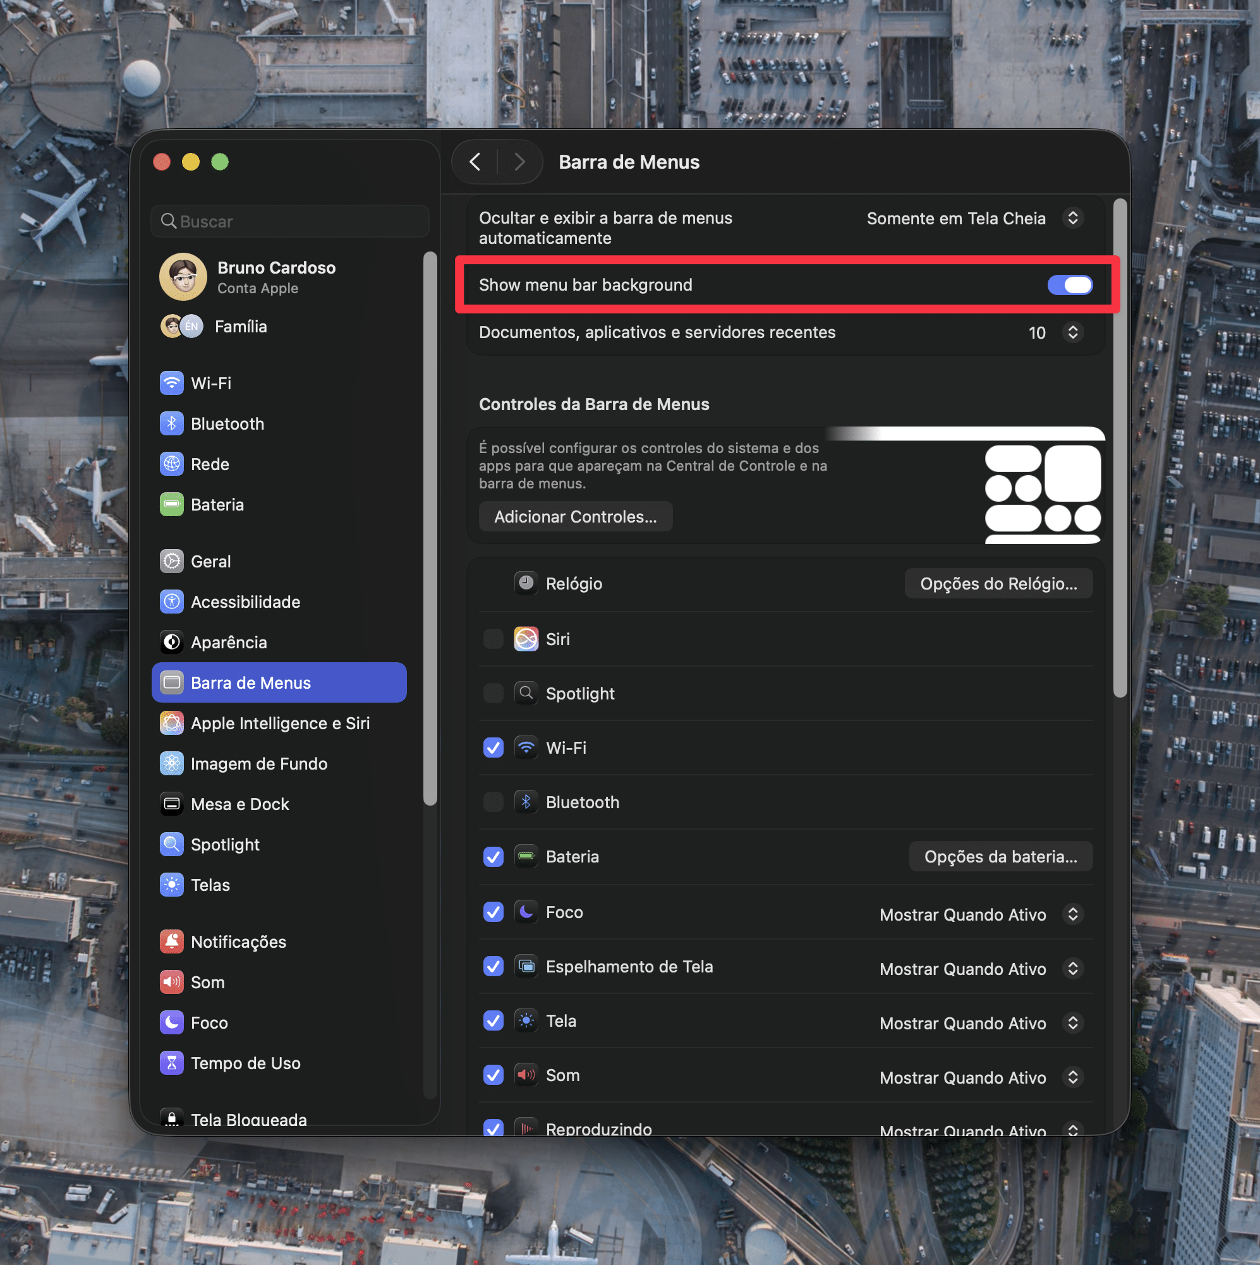Screen dimensions: 1260x1265
Task: Click the Barra de Menus window title
Action: [x=629, y=162]
